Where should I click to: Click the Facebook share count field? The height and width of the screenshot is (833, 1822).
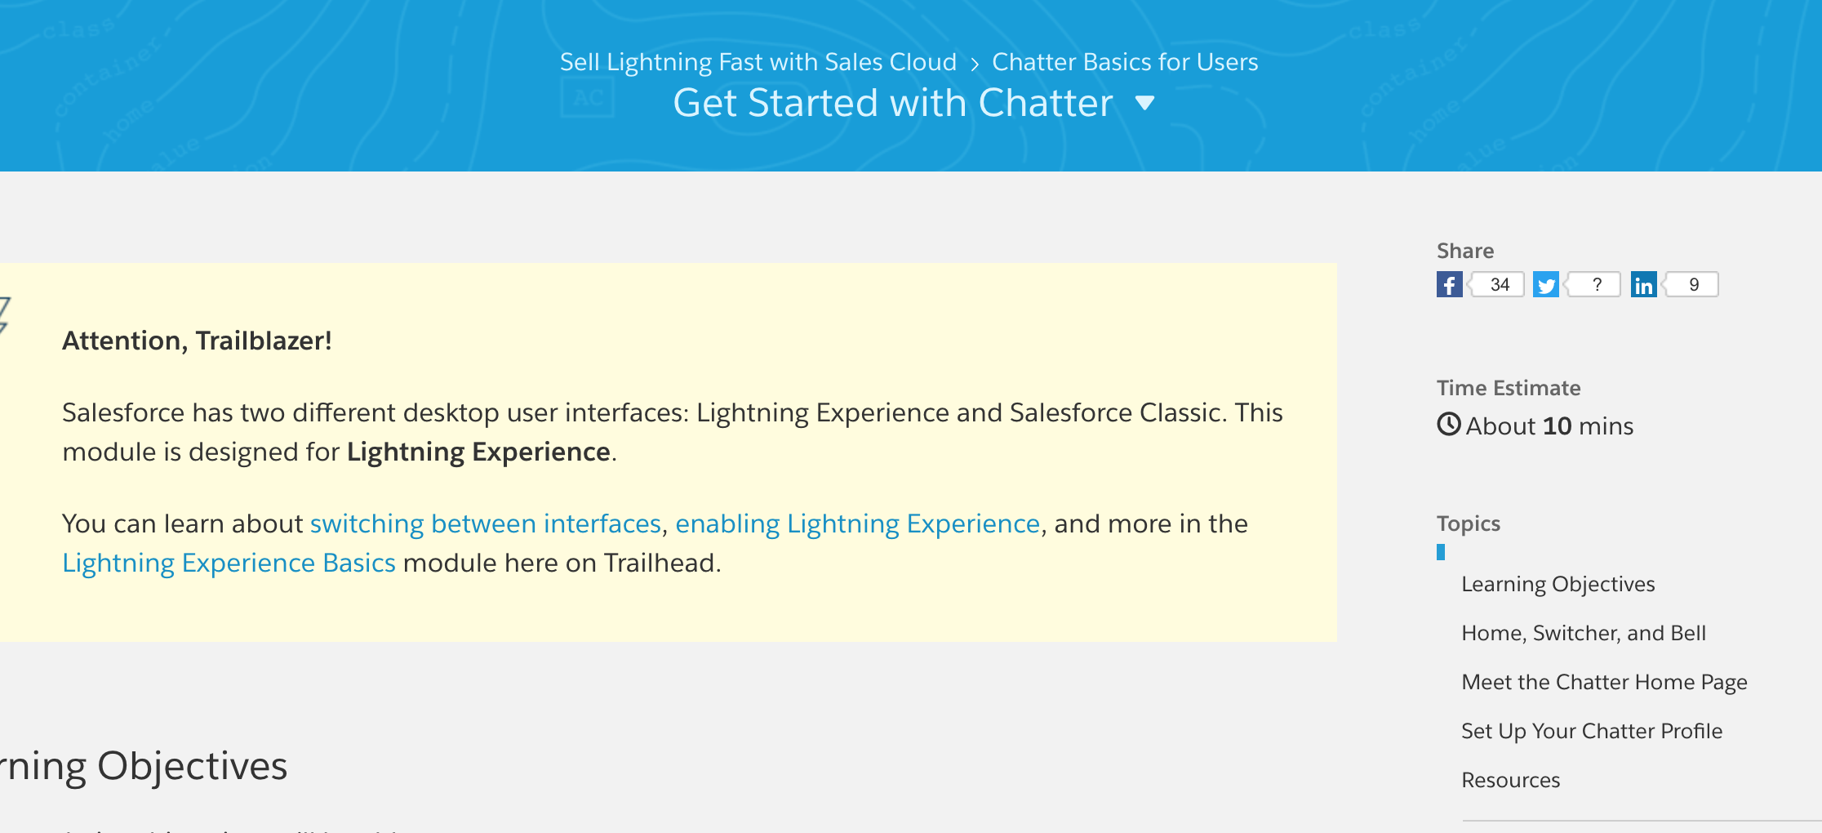pos(1496,284)
